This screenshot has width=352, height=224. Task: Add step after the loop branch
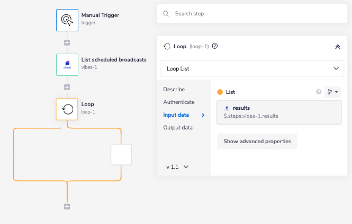[x=67, y=207]
